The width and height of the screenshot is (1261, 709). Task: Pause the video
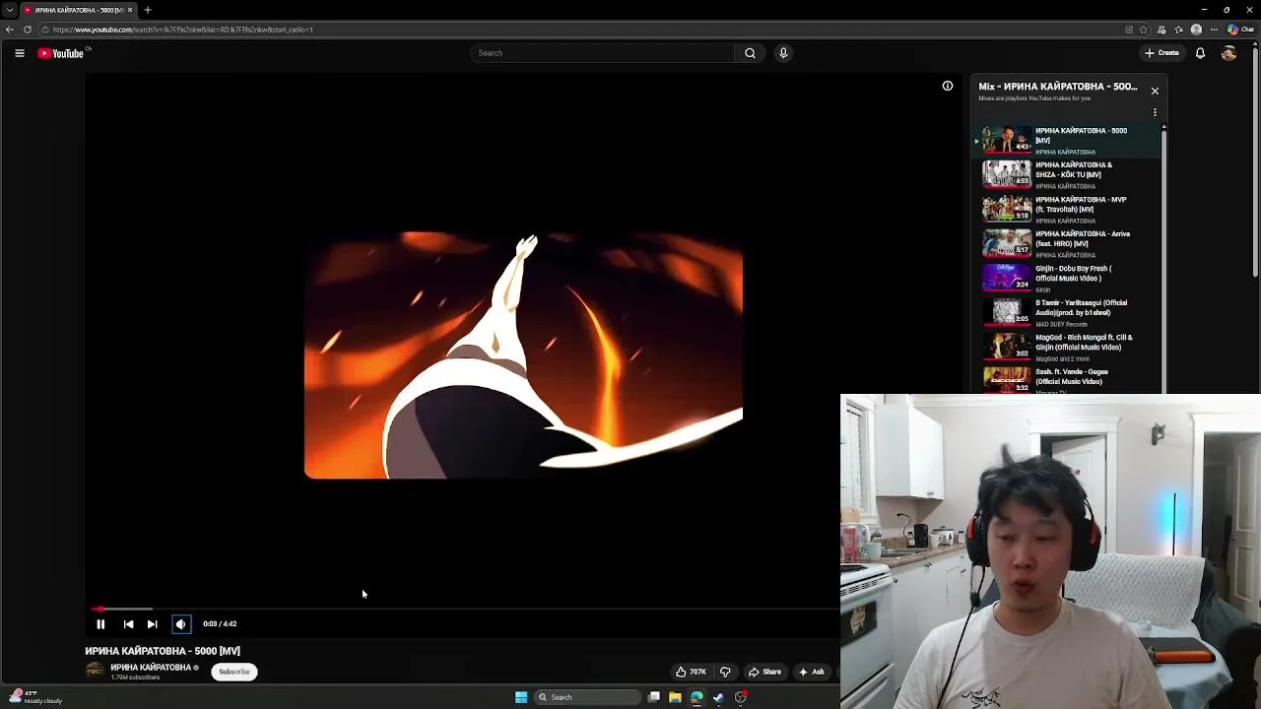click(100, 623)
